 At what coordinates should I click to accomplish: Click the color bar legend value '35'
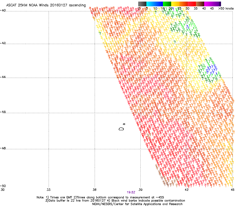(x=196, y=9)
